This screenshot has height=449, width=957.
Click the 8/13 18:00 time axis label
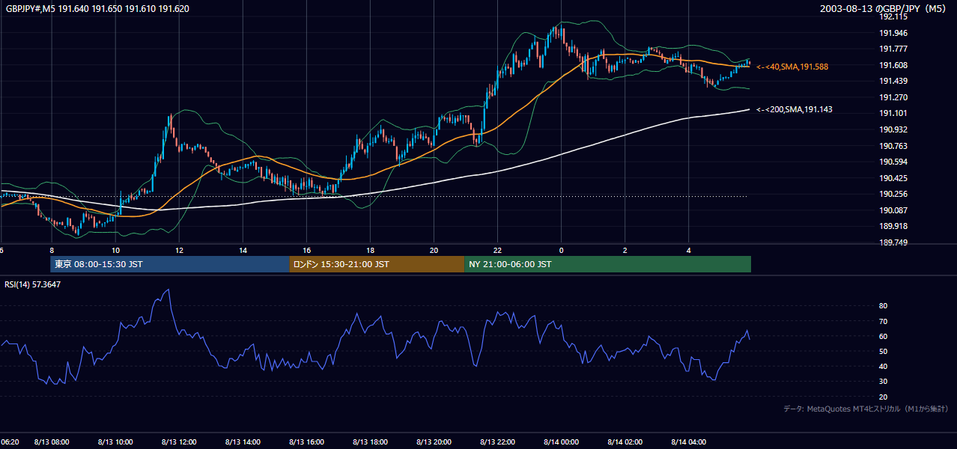(x=370, y=442)
